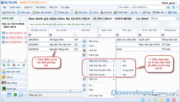Click Xem view button in toolbar

tap(94, 12)
